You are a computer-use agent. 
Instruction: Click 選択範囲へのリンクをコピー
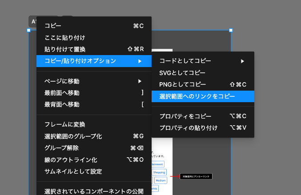point(203,96)
